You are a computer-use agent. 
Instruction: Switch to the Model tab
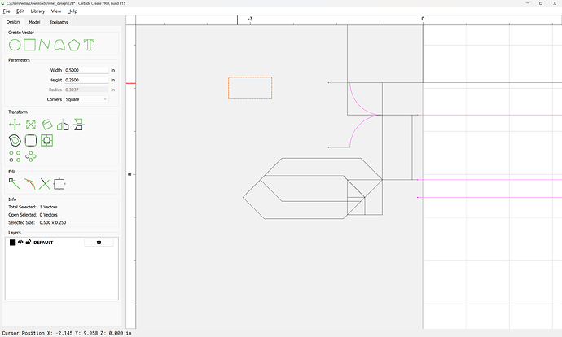point(34,22)
